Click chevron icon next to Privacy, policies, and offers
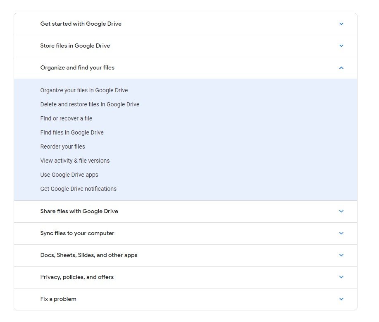The image size is (379, 322). pyautogui.click(x=341, y=277)
